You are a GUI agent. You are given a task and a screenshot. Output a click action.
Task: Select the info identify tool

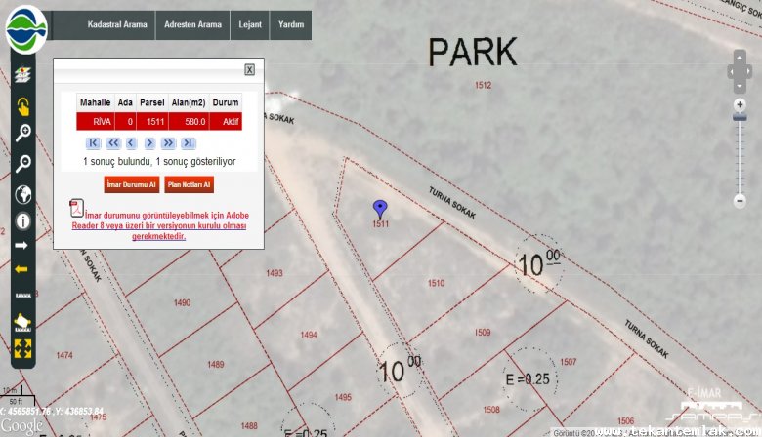[22, 221]
